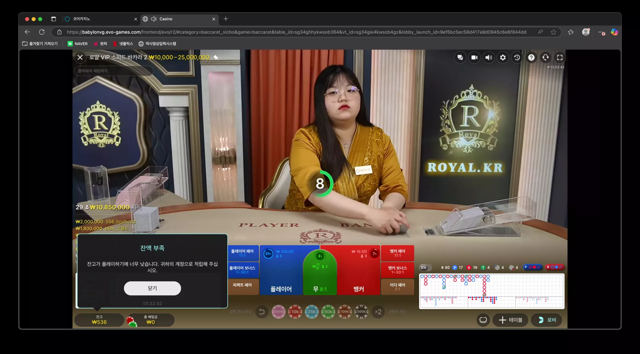Mute the game sound speaker icon
Screen dimensions: 640x354
tap(489, 57)
